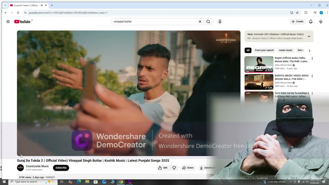Screen dimensions: 329x185
Task: Close the Suraj Da Tukda 2 tab
Action: coord(46,5)
